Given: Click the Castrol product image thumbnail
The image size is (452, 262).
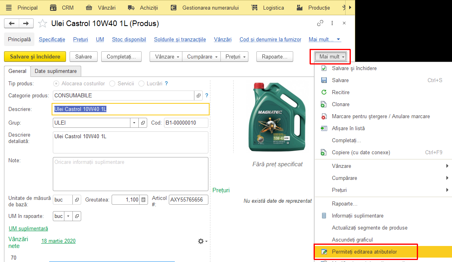Looking at the screenshot, I should (x=277, y=117).
